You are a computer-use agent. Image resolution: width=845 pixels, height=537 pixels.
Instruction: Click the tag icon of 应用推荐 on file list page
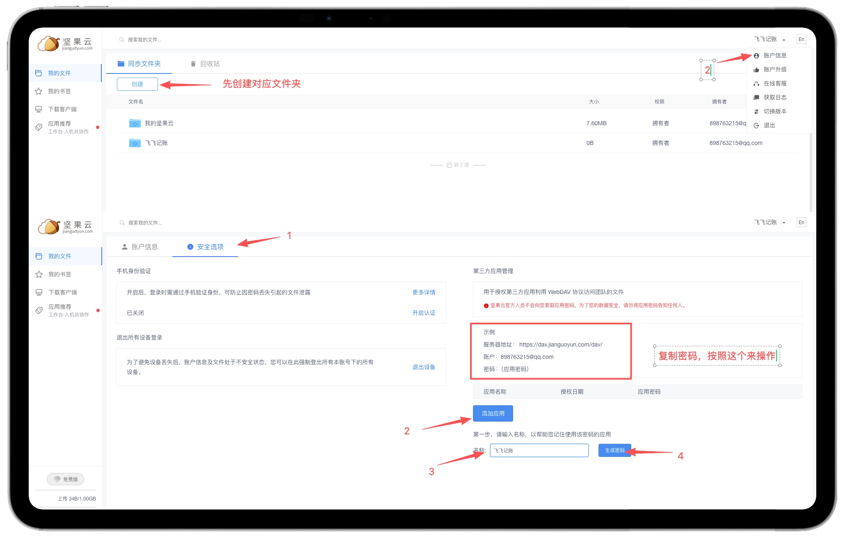click(x=39, y=127)
